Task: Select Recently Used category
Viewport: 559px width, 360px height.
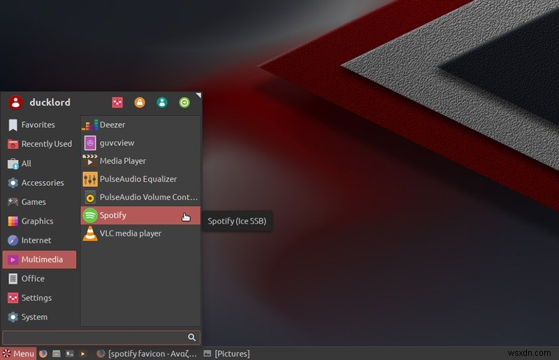Action: tap(39, 144)
